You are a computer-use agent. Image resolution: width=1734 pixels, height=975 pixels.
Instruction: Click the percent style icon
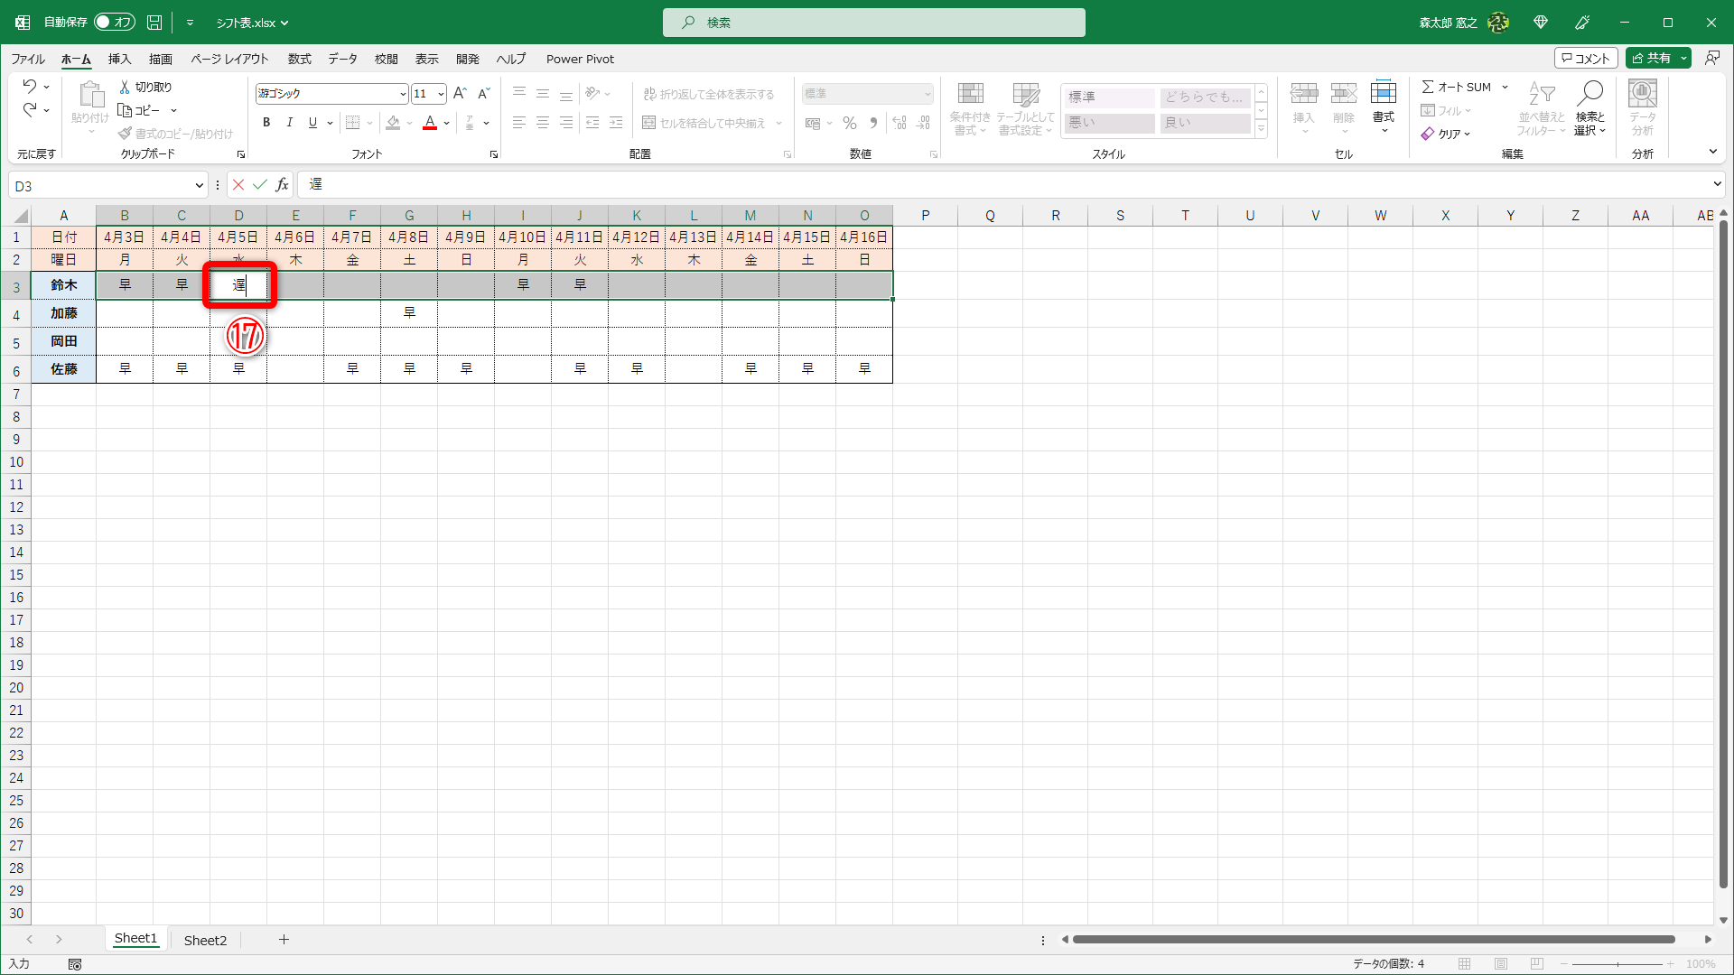[849, 123]
